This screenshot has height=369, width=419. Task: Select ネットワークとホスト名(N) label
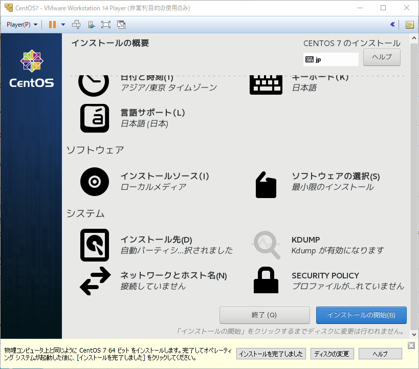coord(174,275)
